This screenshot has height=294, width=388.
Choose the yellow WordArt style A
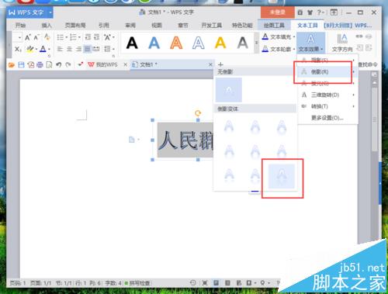(x=220, y=43)
